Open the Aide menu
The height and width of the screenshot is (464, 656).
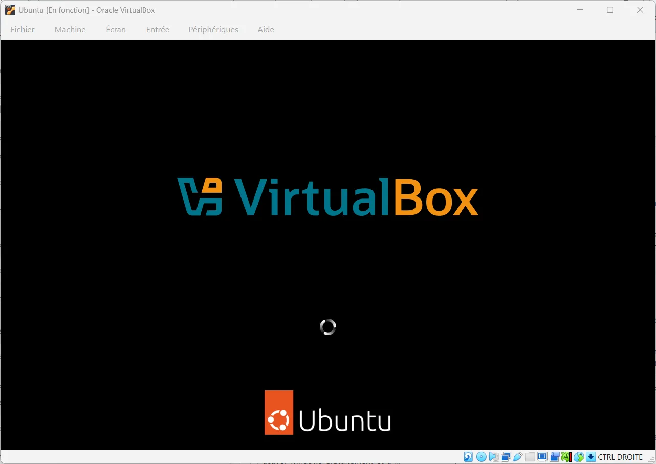(x=266, y=29)
